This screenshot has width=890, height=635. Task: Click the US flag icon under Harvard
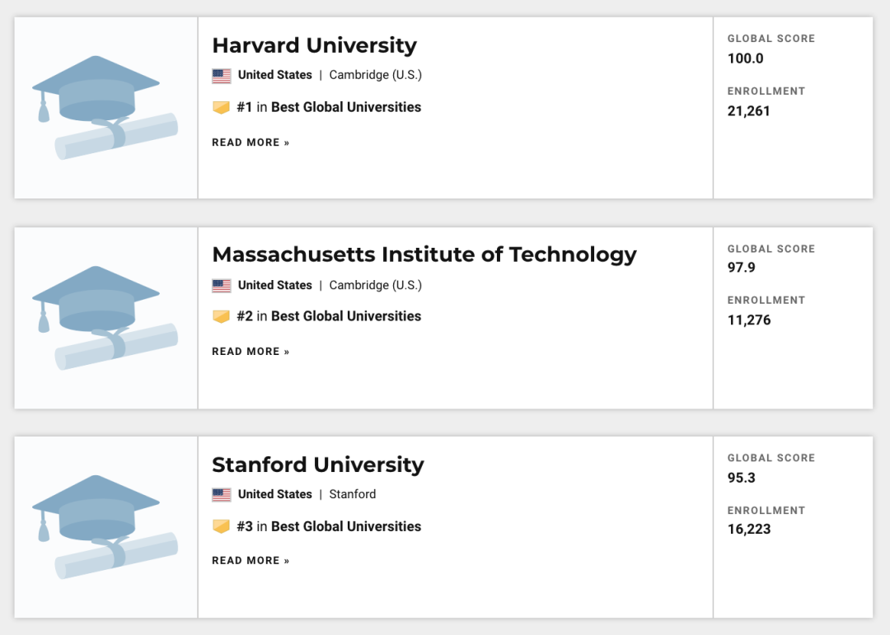pyautogui.click(x=222, y=76)
